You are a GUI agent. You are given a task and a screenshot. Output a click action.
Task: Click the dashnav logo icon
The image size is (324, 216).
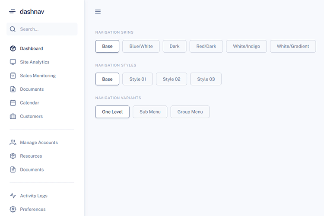click(x=12, y=12)
